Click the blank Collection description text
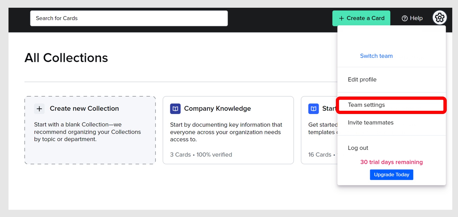 [87, 132]
